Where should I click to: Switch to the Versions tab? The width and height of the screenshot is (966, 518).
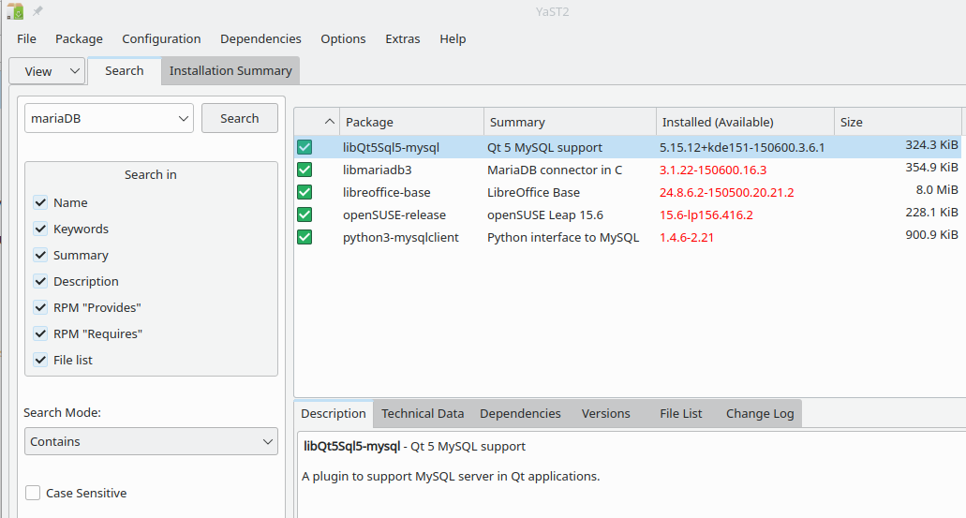[605, 413]
